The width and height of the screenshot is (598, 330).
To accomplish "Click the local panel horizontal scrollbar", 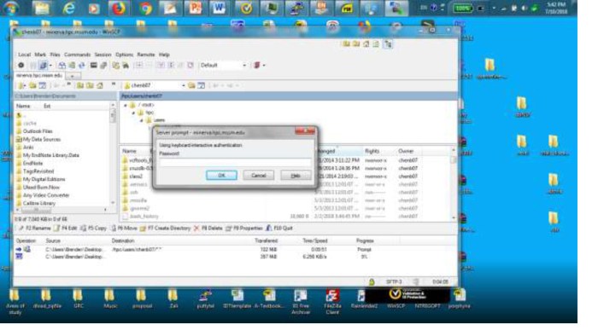I will point(62,210).
